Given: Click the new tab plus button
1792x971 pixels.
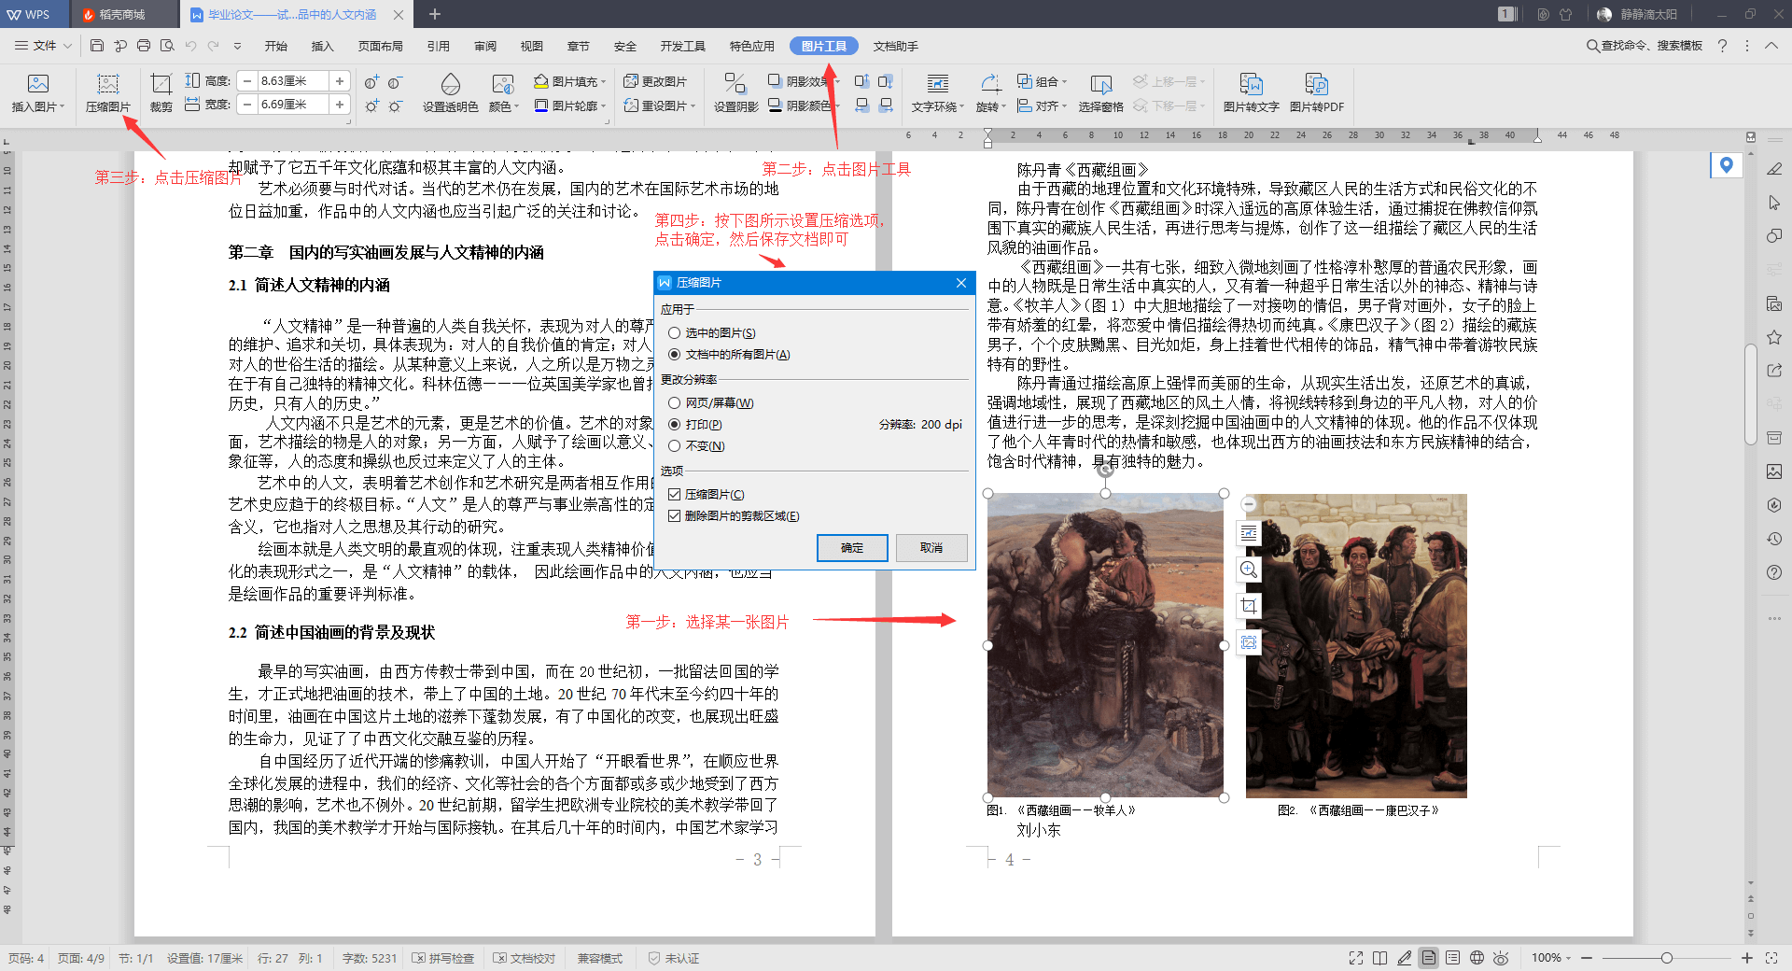Looking at the screenshot, I should coord(434,14).
